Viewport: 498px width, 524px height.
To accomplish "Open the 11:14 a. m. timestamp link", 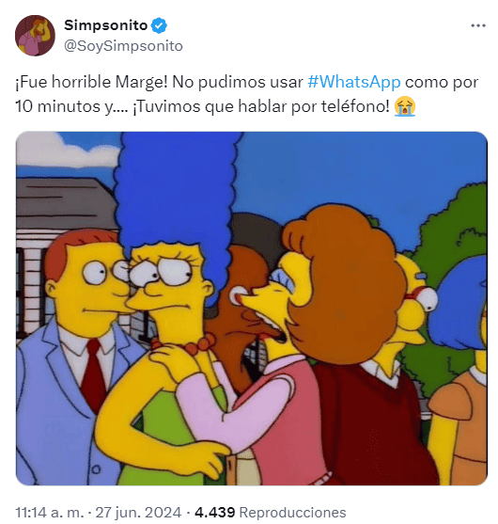I will tap(50, 512).
